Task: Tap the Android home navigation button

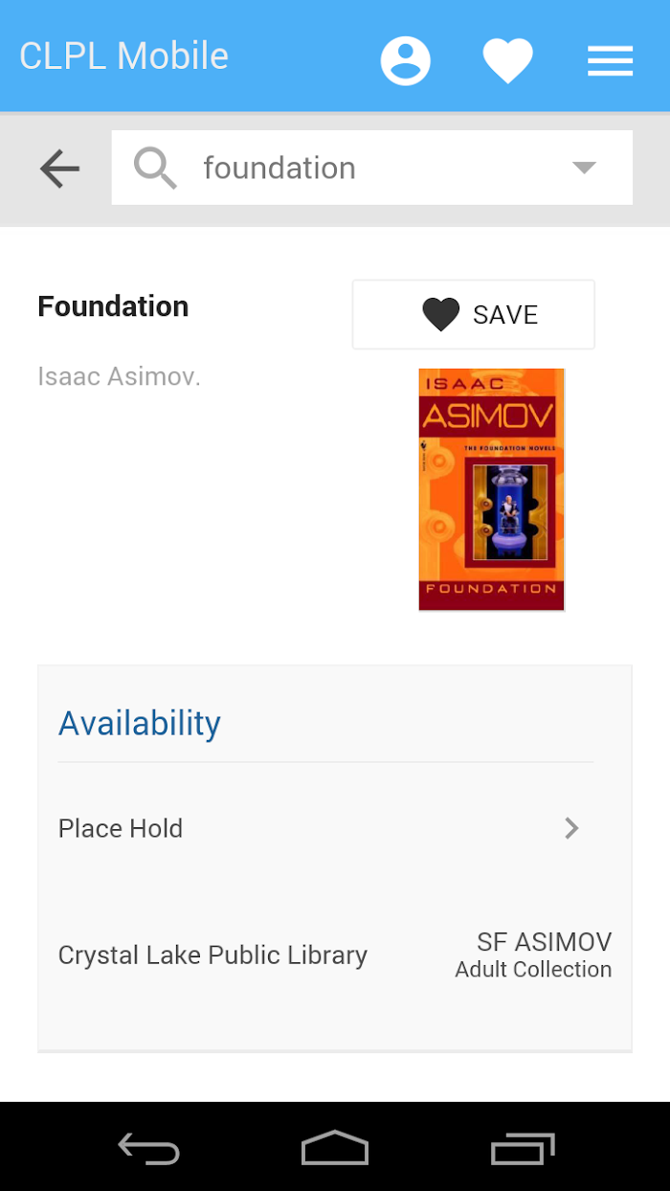Action: point(335,1148)
